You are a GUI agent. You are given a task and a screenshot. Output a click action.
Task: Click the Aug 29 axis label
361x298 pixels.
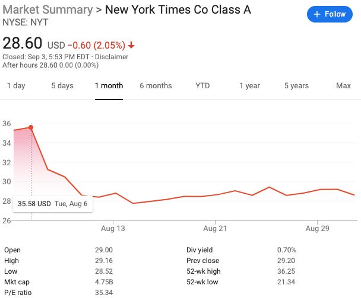pos(318,228)
